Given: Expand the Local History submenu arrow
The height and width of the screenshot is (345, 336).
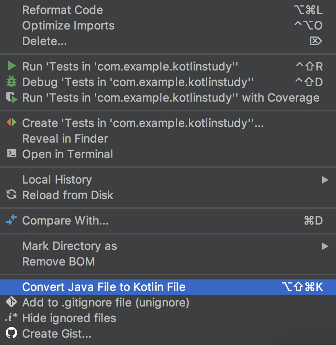Looking at the screenshot, I should point(325,180).
